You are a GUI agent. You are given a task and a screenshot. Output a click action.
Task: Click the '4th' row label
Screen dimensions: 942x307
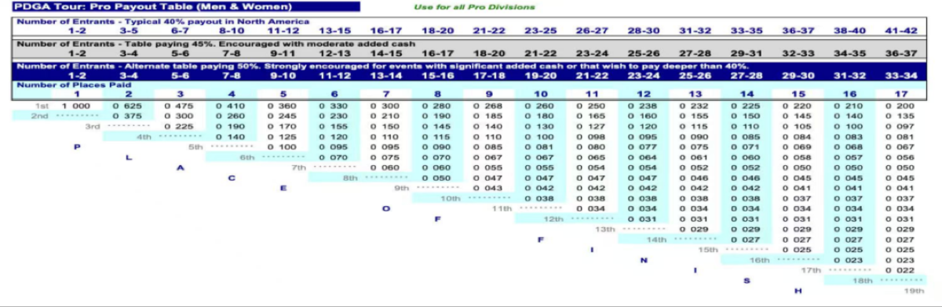tap(144, 135)
